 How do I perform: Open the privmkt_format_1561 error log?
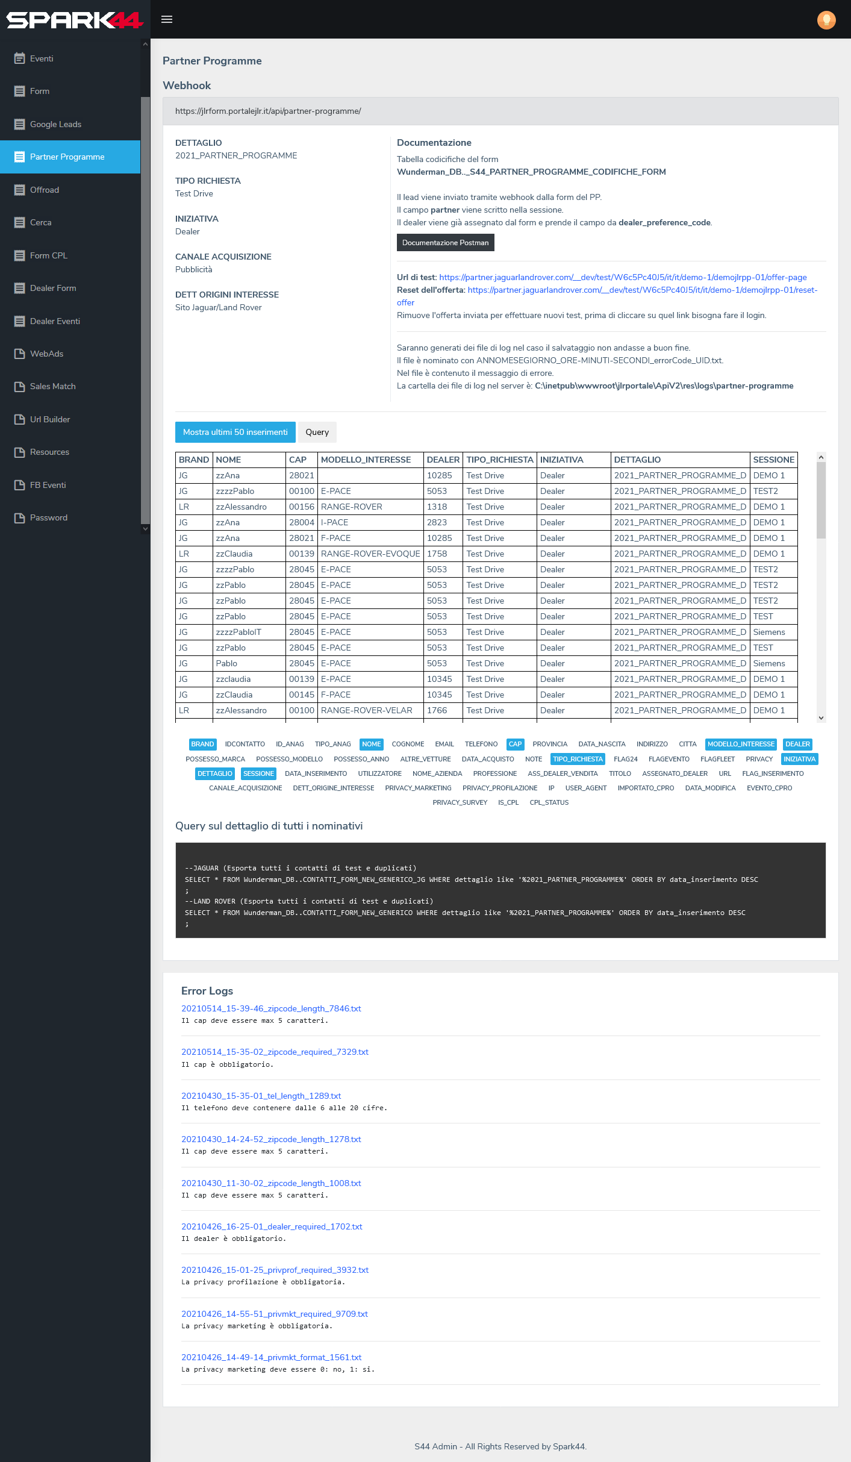click(271, 1357)
